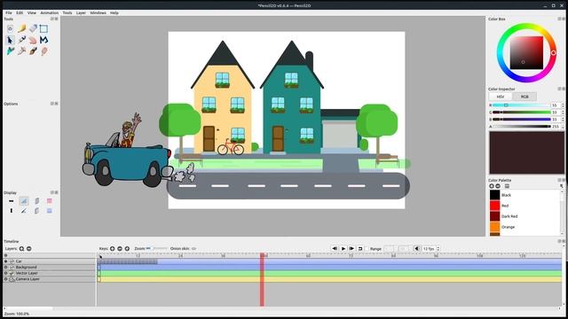This screenshot has height=319, width=568.
Task: Open the File menu
Action: click(8, 12)
